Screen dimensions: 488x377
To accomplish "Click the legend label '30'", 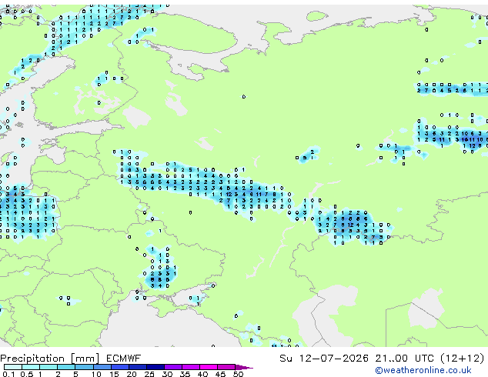I will [x=167, y=374].
